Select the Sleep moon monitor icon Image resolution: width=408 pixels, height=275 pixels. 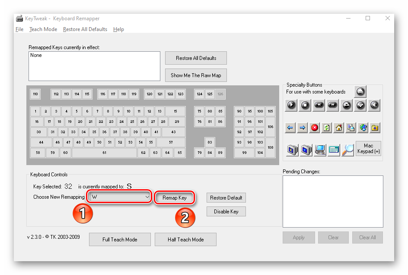(293, 150)
